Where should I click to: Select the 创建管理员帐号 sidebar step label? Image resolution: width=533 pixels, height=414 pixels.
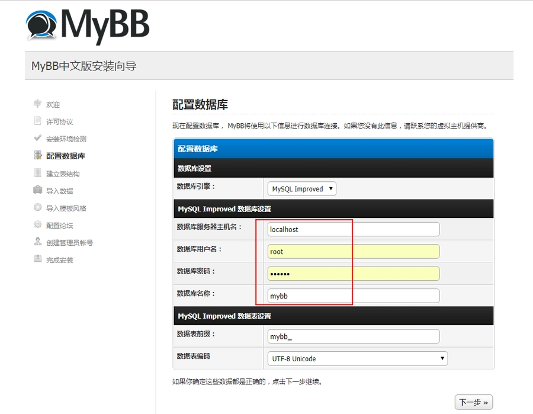[69, 243]
